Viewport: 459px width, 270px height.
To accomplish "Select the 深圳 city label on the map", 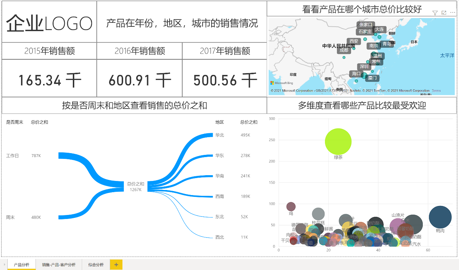I will 364,67.
